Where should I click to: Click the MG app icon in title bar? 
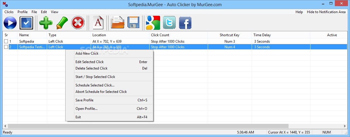coord(5,4)
